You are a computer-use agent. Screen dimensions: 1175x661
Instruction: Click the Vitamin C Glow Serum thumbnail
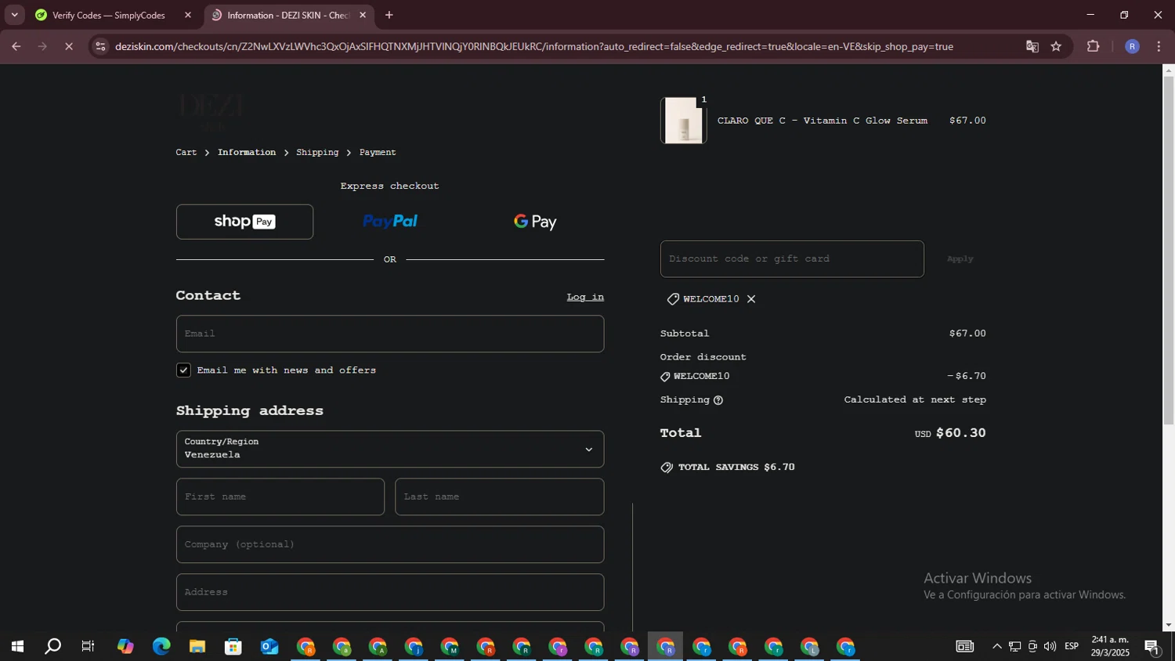click(684, 121)
